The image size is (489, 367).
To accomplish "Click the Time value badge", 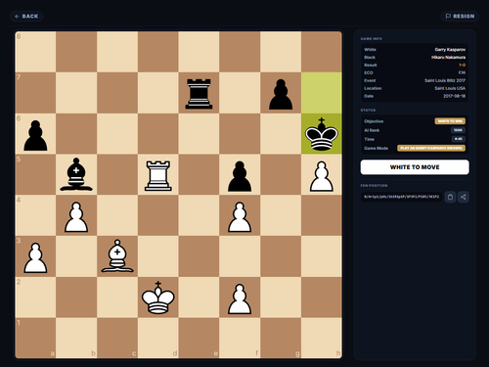I will (459, 139).
